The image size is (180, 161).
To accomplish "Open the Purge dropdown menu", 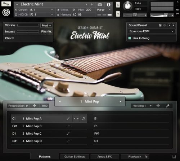I will tap(109, 10).
